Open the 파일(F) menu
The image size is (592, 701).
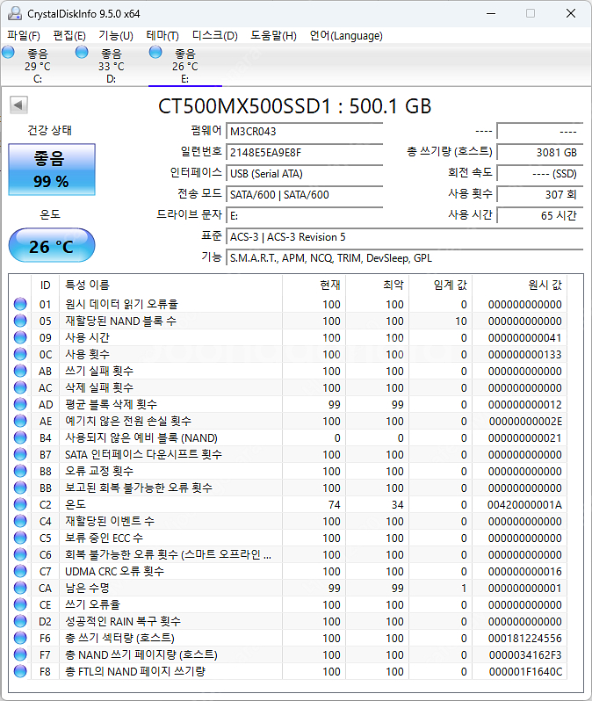click(x=24, y=36)
